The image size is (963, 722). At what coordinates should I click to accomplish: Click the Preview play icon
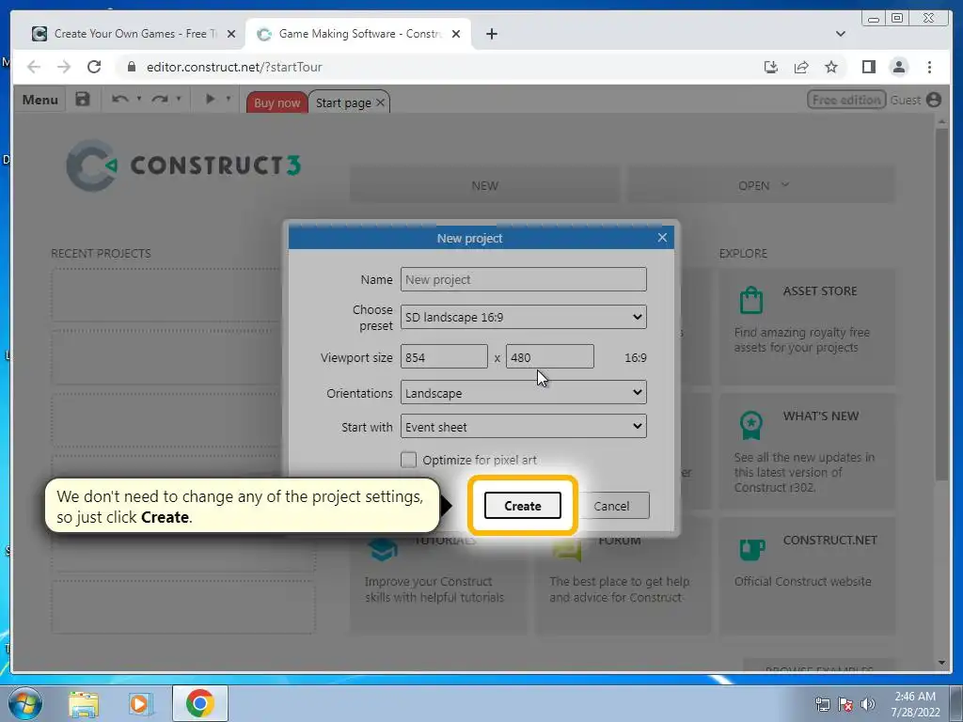pos(210,98)
